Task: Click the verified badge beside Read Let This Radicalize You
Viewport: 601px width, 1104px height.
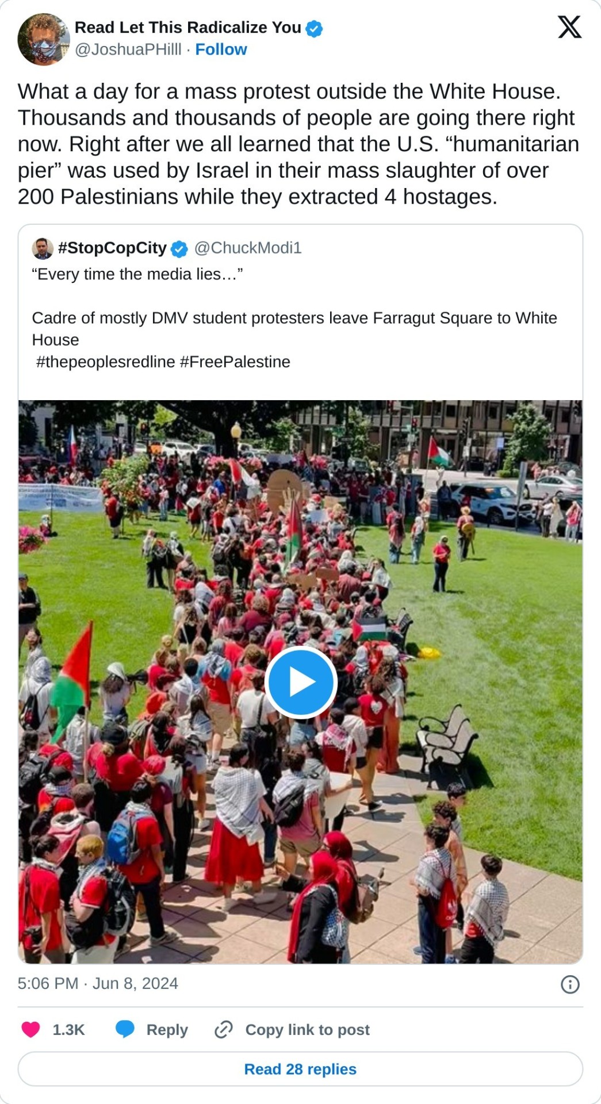Action: point(314,28)
